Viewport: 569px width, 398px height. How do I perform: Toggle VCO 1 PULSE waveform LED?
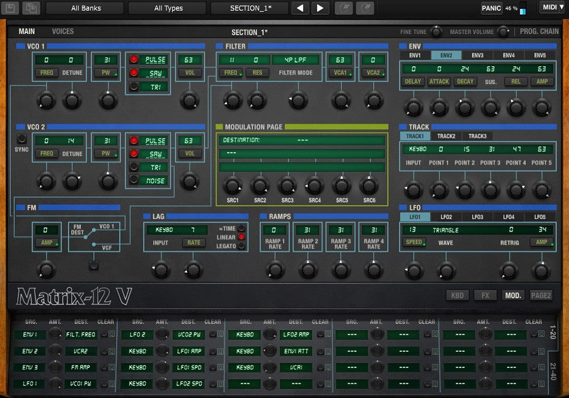click(x=134, y=59)
